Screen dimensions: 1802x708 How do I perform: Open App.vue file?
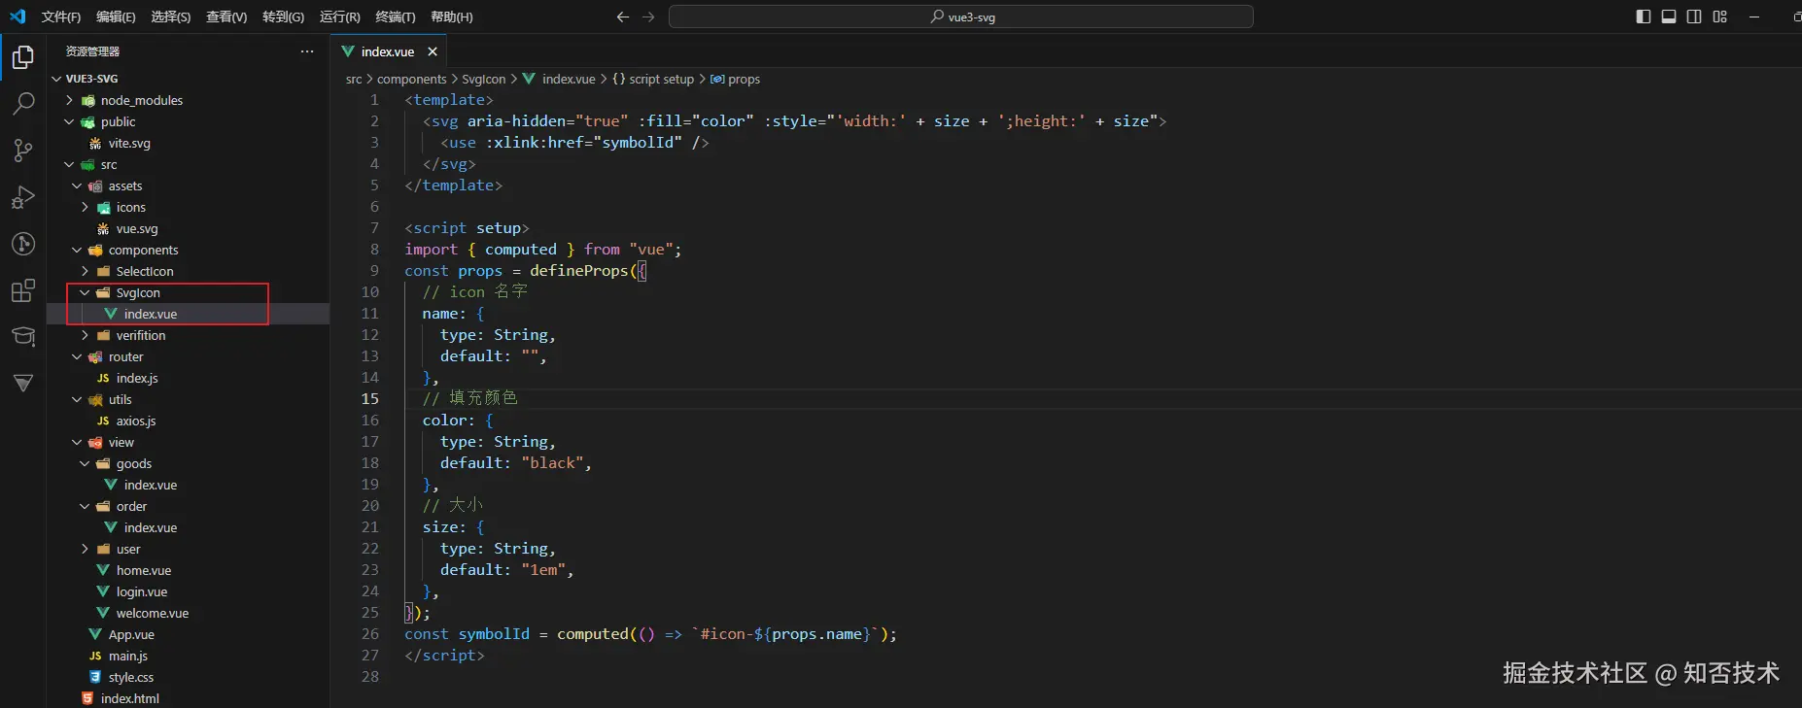click(x=189, y=634)
